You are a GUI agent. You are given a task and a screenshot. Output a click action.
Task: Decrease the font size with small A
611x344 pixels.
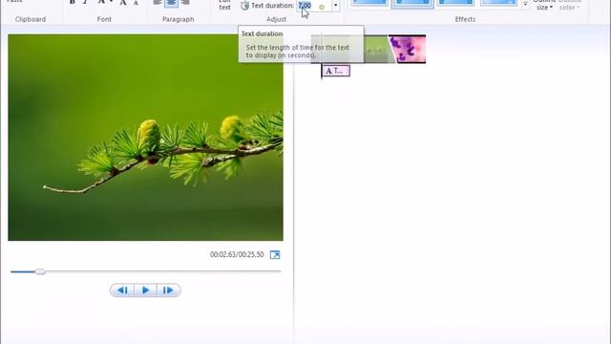[x=136, y=3]
